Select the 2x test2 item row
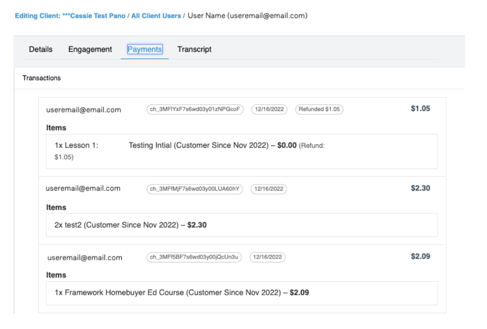487x329 pixels. 131,225
